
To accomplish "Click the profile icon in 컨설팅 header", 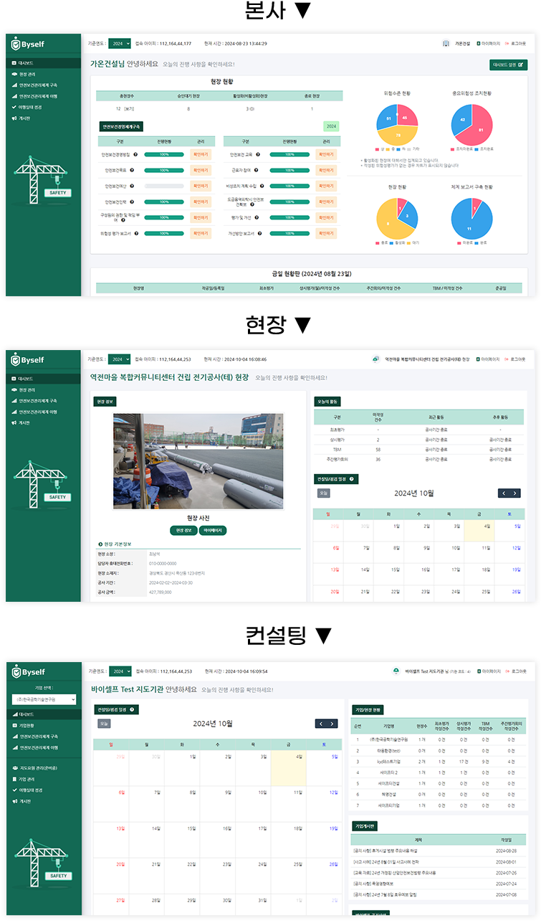I will [x=396, y=671].
